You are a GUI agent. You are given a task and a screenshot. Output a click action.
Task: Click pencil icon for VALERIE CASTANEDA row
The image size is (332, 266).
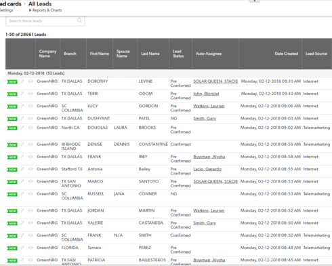pos(22,223)
